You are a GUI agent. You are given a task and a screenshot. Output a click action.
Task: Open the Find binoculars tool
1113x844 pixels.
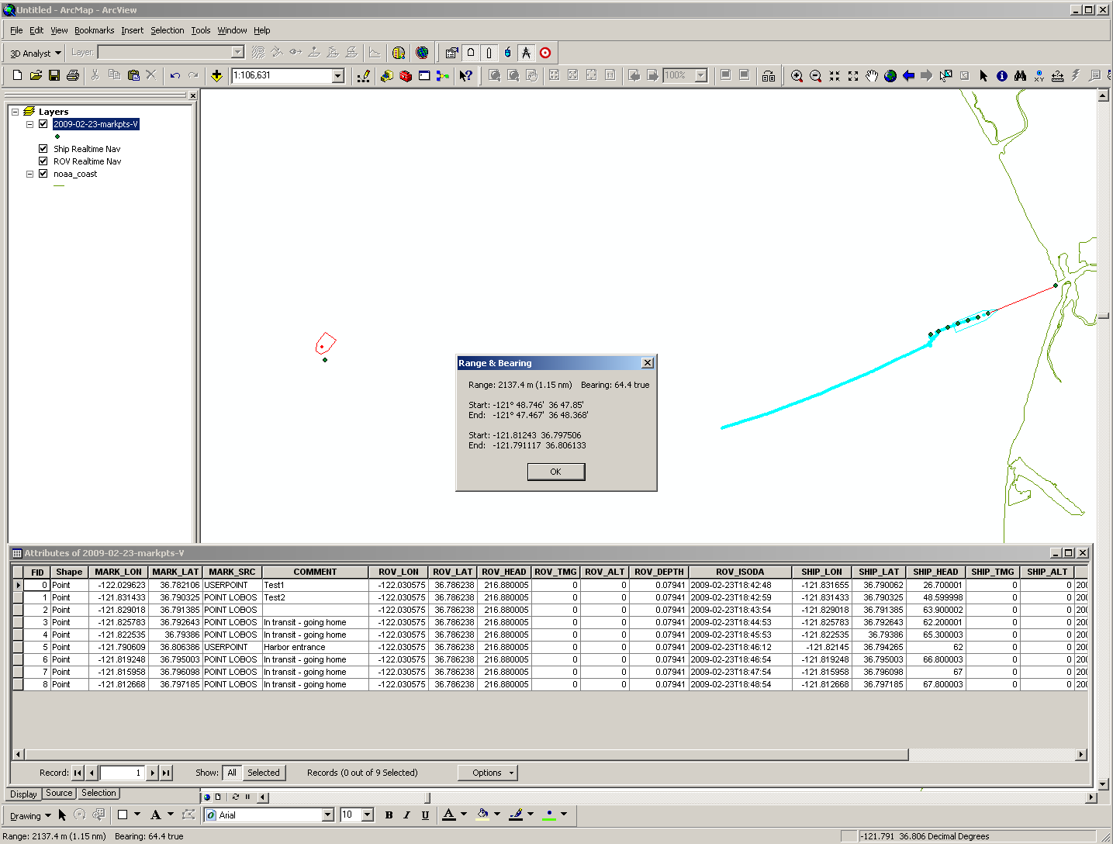tap(1020, 75)
